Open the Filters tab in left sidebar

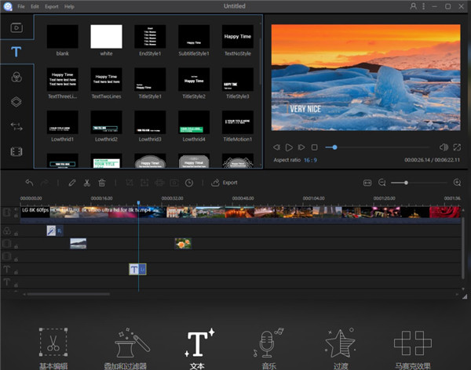(x=16, y=77)
